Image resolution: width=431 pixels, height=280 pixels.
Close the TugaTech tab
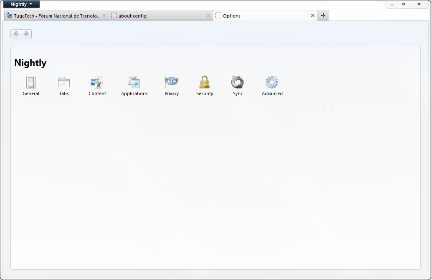[x=104, y=15]
